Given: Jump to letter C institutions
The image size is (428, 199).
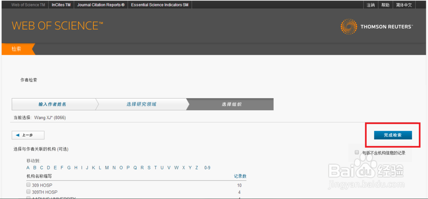Looking at the screenshot, I should click(42, 168).
